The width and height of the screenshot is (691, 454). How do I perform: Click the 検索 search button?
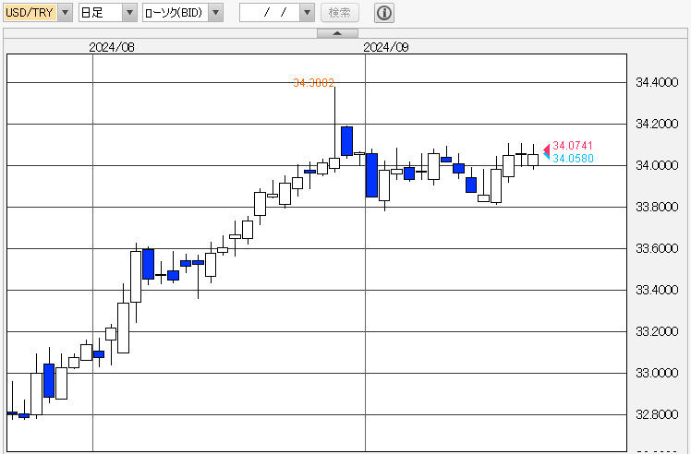point(340,12)
